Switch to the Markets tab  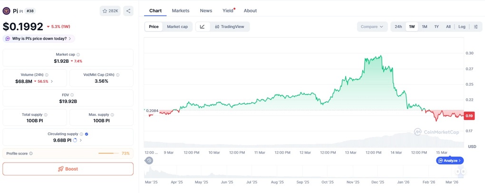180,10
